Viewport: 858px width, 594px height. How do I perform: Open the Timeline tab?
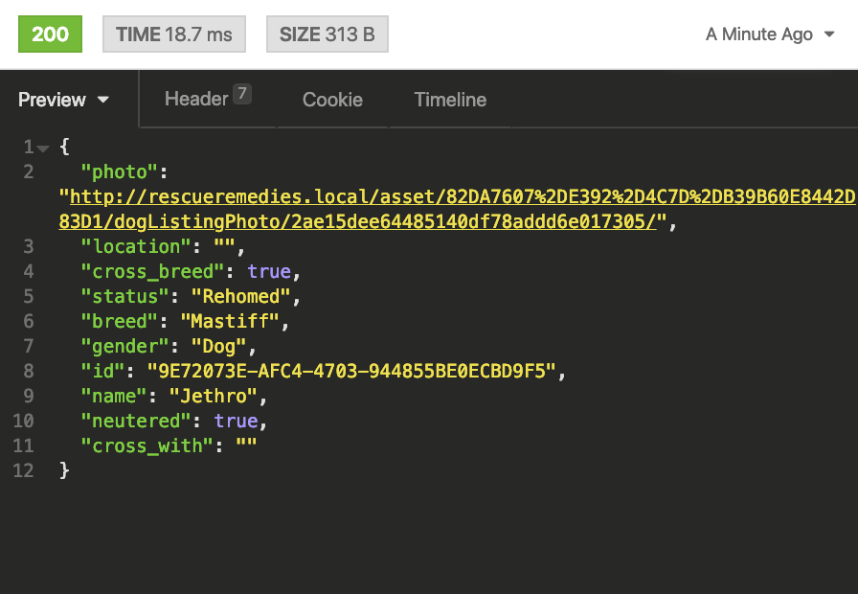pyautogui.click(x=450, y=100)
